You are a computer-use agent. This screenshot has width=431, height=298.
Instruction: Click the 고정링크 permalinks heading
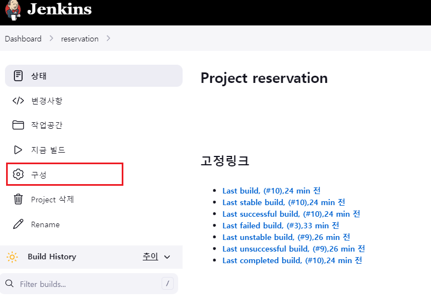[x=225, y=161]
